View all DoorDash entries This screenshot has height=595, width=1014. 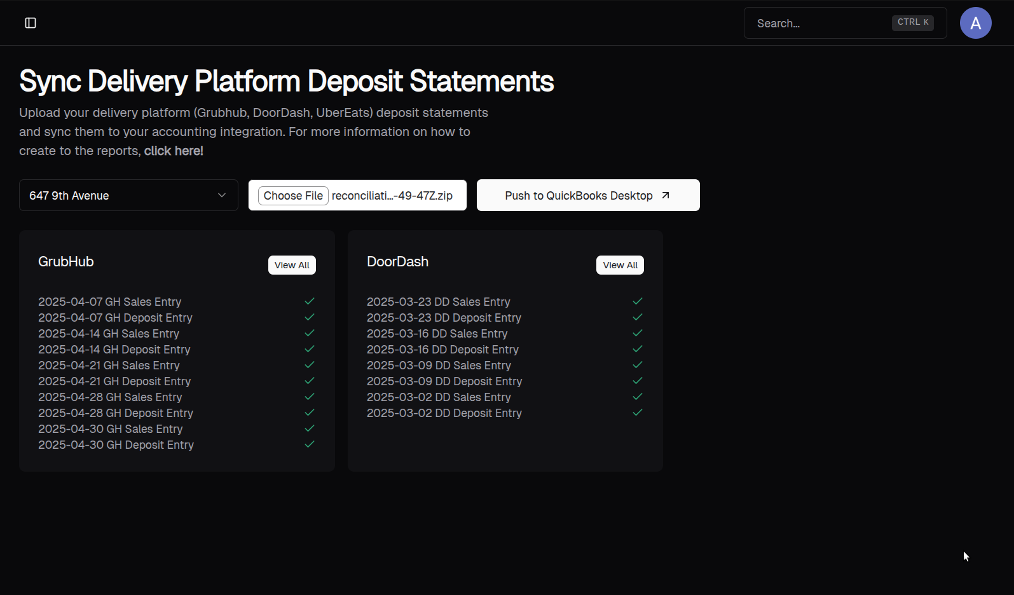point(620,265)
